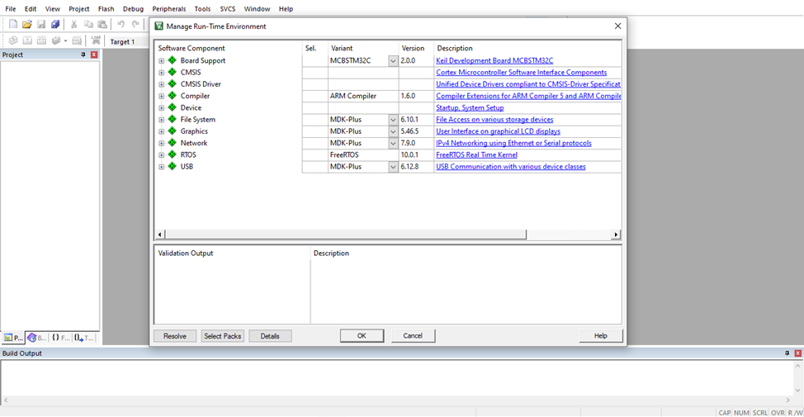Screen dimensions: 804x417
Task: Click the Cut scissors icon
Action: (73, 24)
